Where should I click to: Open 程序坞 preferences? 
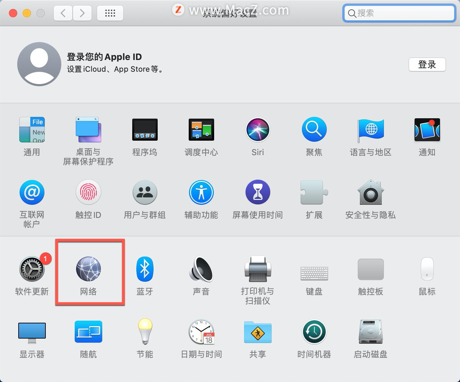coord(145,130)
